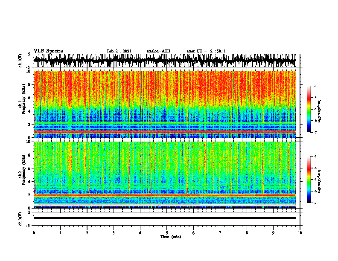Click the "Time (min)" x-axis label

[171, 237]
